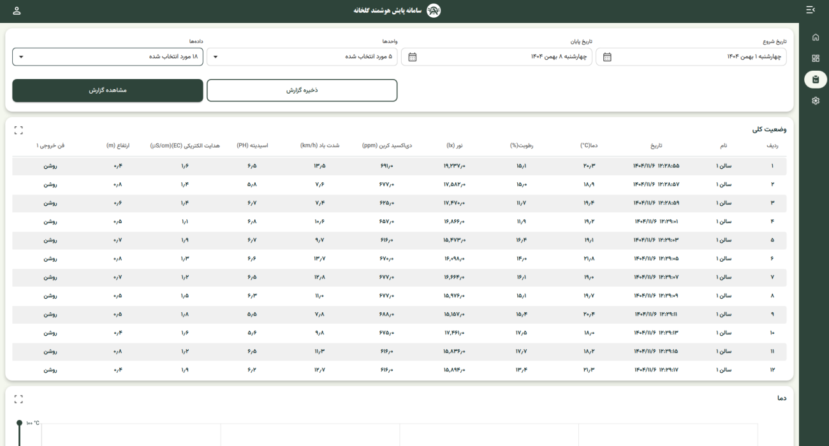Image resolution: width=829 pixels, height=446 pixels.
Task: Collapse the sidebar menu icon
Action: [x=811, y=10]
